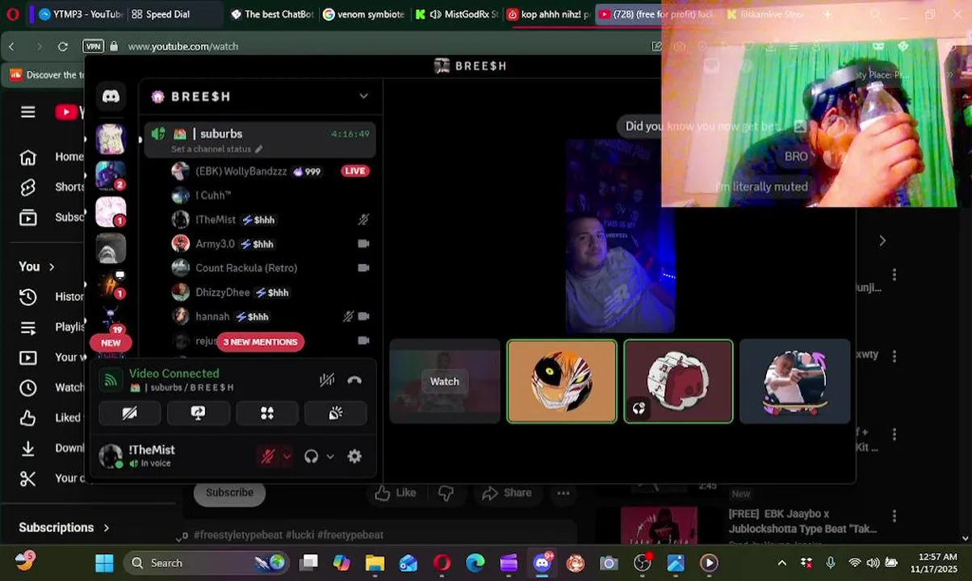Screen dimensions: 972x581
Task: Show next participants with right arrow
Action: [x=882, y=240]
